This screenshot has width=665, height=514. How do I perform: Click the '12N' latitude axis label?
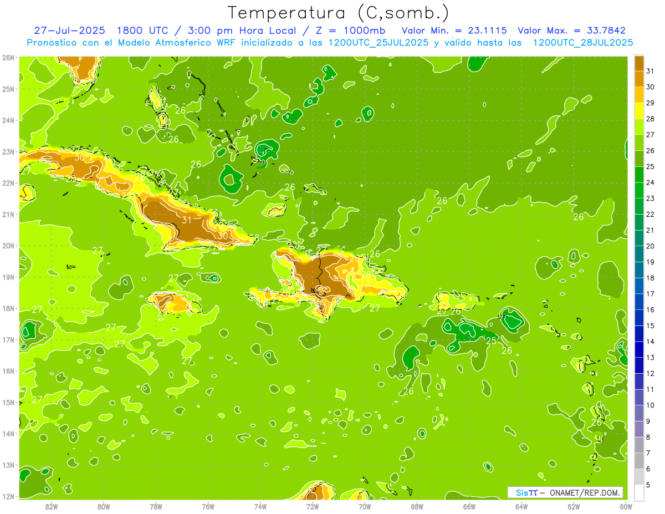point(8,496)
